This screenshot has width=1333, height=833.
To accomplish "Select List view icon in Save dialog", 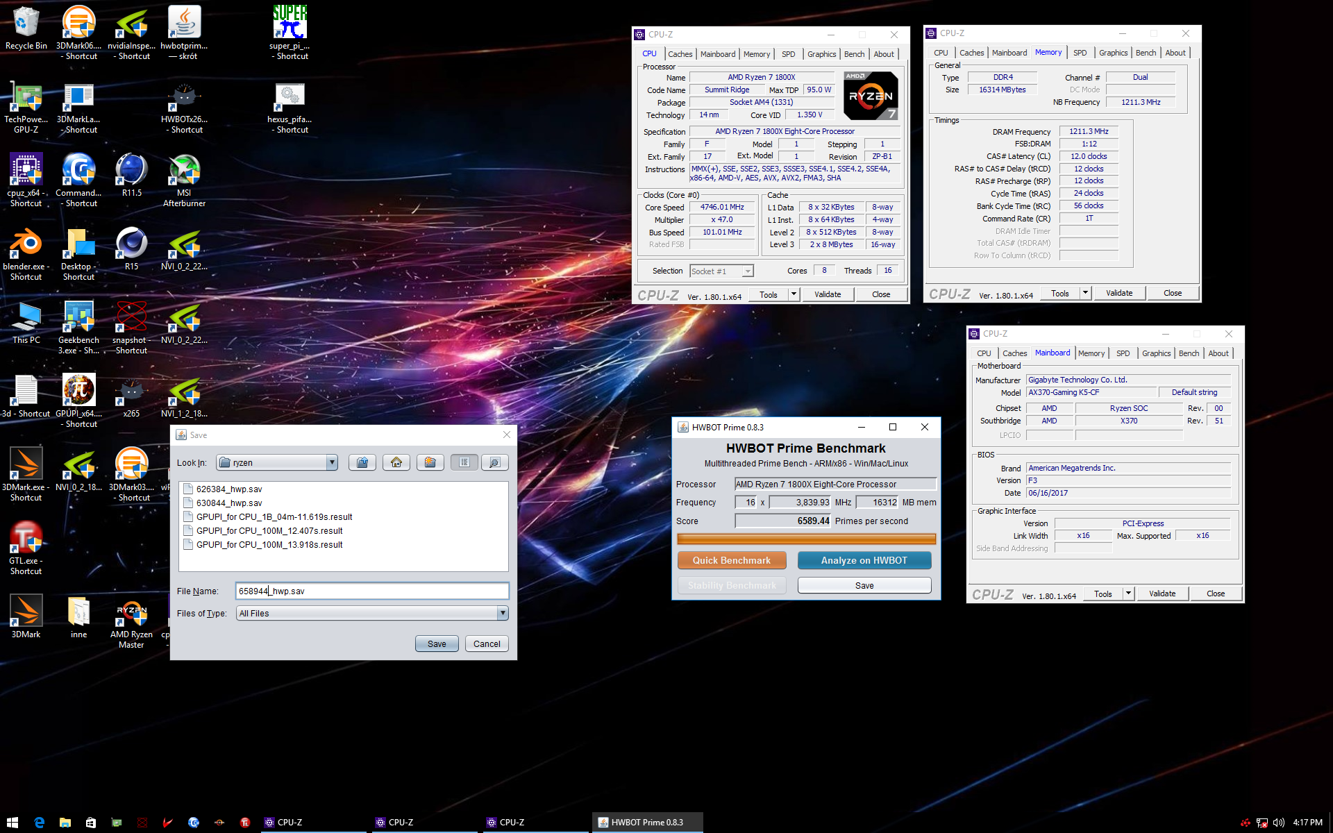I will click(464, 462).
